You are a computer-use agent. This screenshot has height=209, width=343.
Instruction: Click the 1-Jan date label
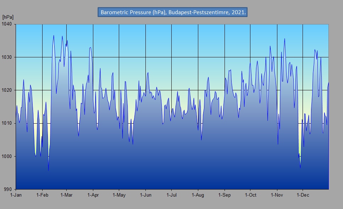[16, 195]
